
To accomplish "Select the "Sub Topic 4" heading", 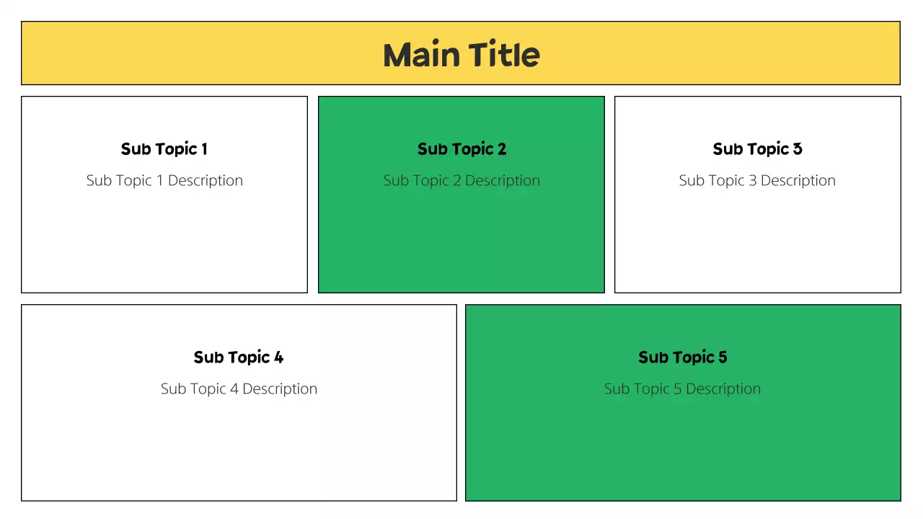I will click(x=239, y=358).
